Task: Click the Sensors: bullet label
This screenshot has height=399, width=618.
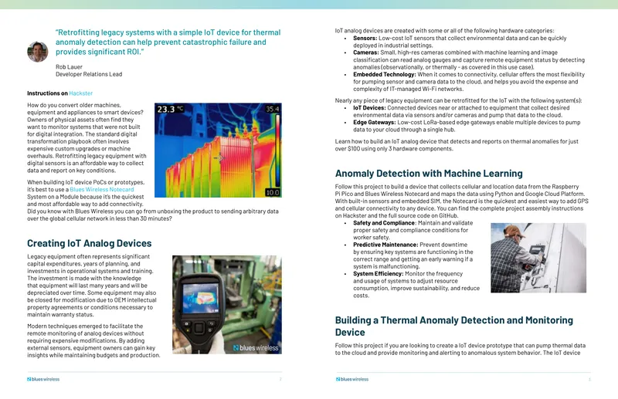Action: pos(365,39)
